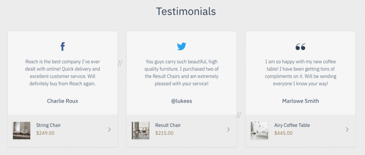Open the Airy Coffee Table link
Image resolution: width=365 pixels, height=155 pixels.
[292, 125]
